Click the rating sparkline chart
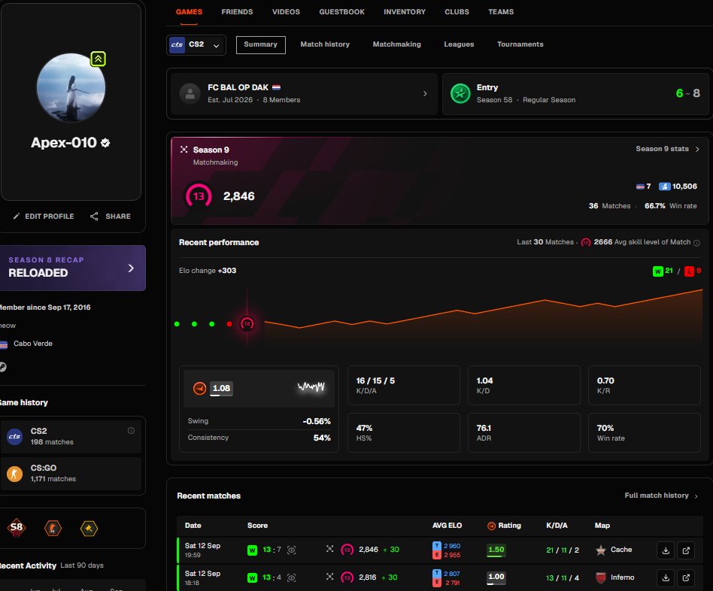713x591 pixels. (x=311, y=387)
